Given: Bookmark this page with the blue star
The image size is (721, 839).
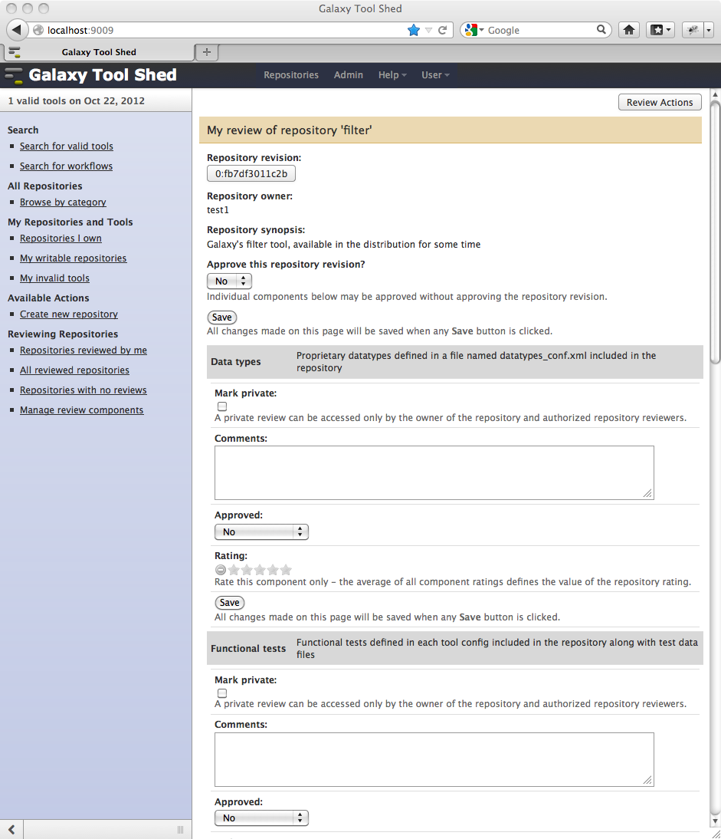Looking at the screenshot, I should pyautogui.click(x=413, y=30).
